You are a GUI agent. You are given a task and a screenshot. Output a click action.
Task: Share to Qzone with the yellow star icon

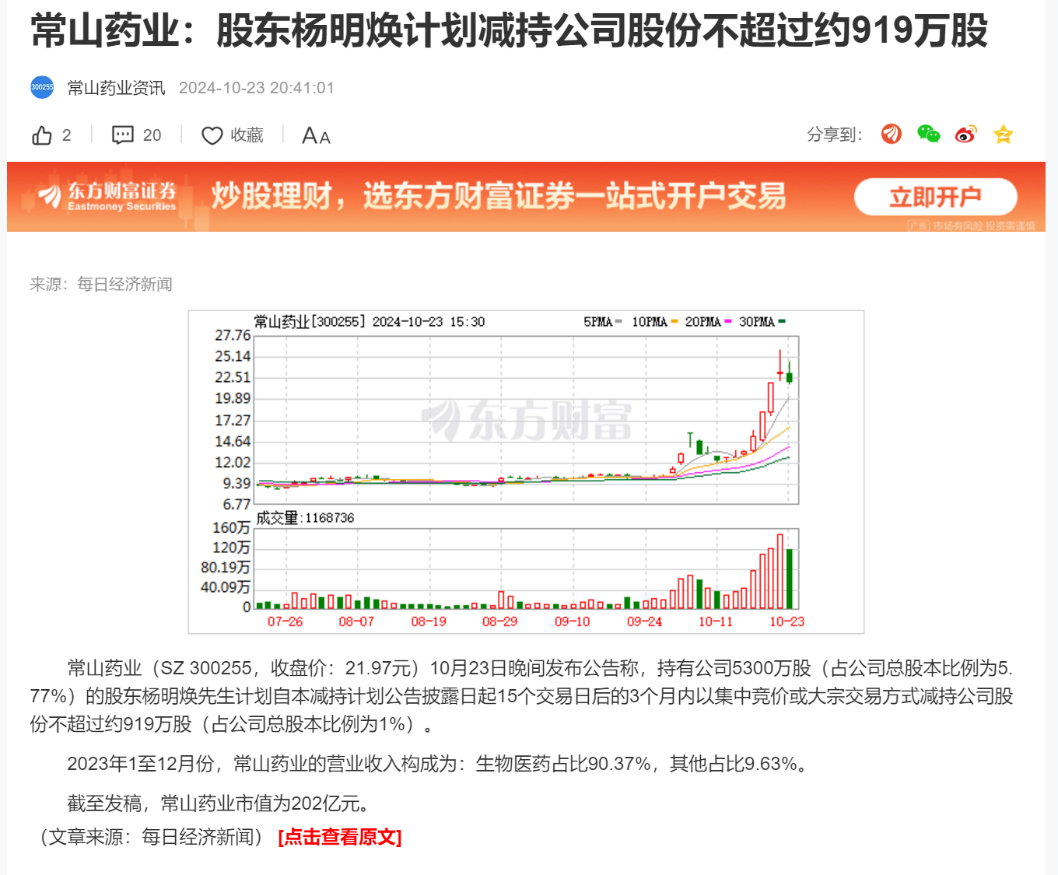coord(1003,135)
